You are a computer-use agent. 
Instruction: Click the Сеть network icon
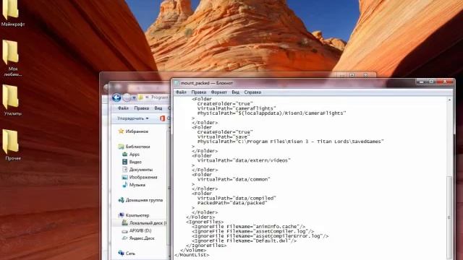coord(121,253)
